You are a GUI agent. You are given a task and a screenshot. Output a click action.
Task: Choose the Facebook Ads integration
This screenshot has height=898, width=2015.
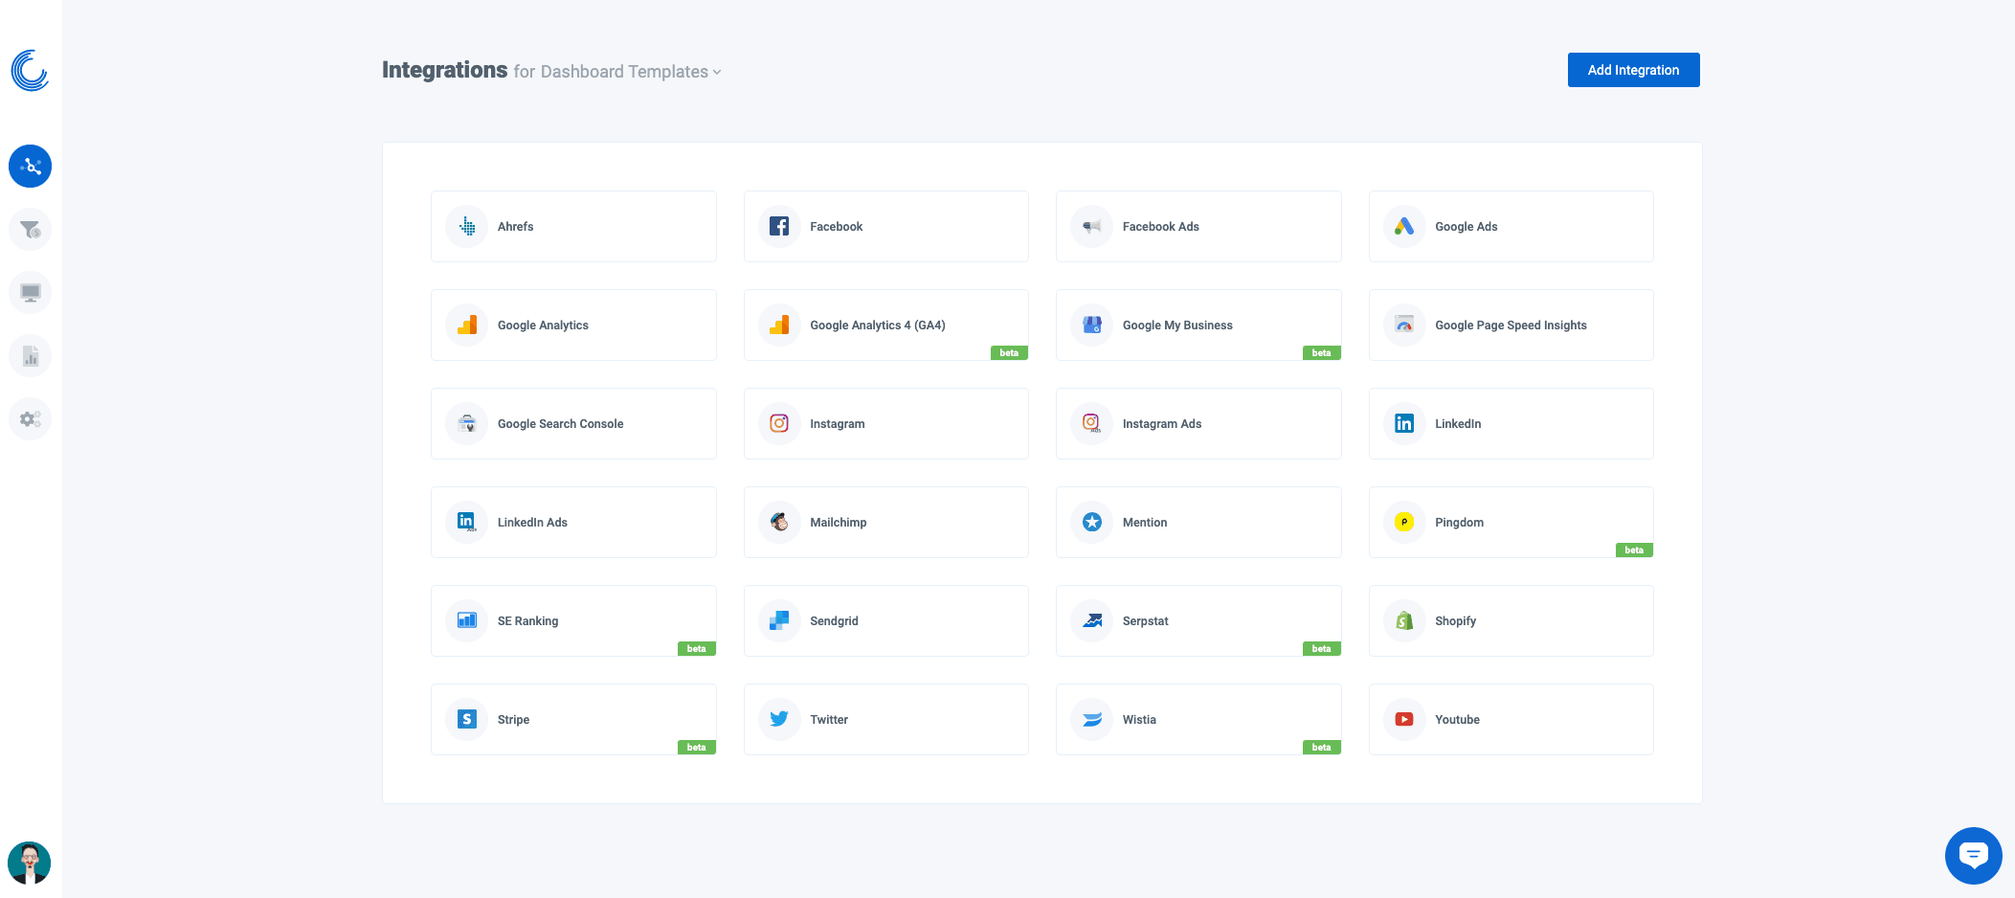click(1198, 227)
